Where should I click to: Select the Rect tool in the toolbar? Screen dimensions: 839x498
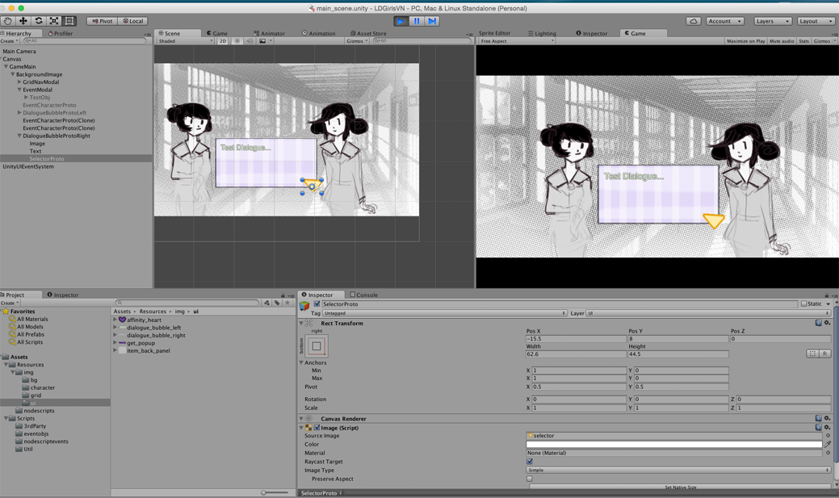click(69, 21)
